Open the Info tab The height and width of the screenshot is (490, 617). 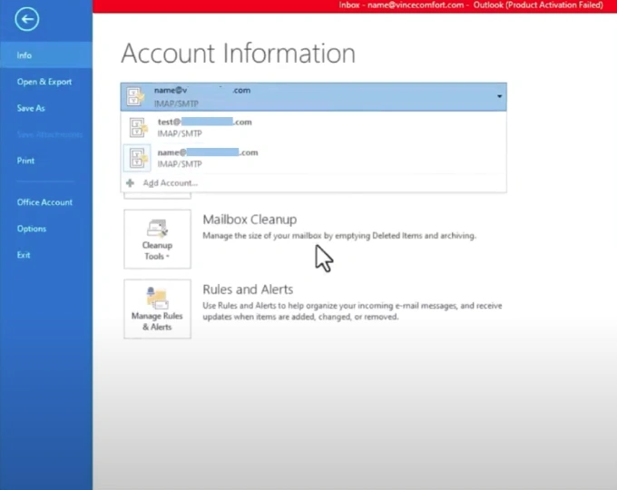46,55
